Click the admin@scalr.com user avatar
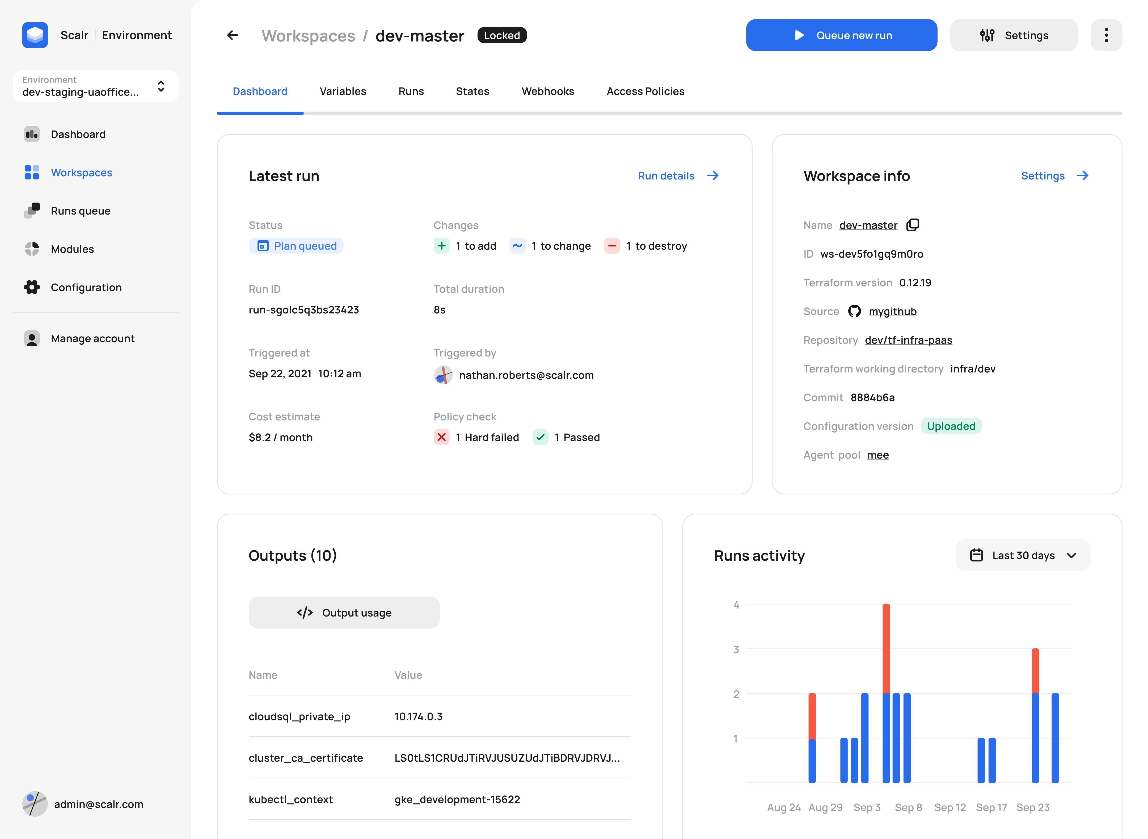The height and width of the screenshot is (839, 1148). (x=35, y=804)
